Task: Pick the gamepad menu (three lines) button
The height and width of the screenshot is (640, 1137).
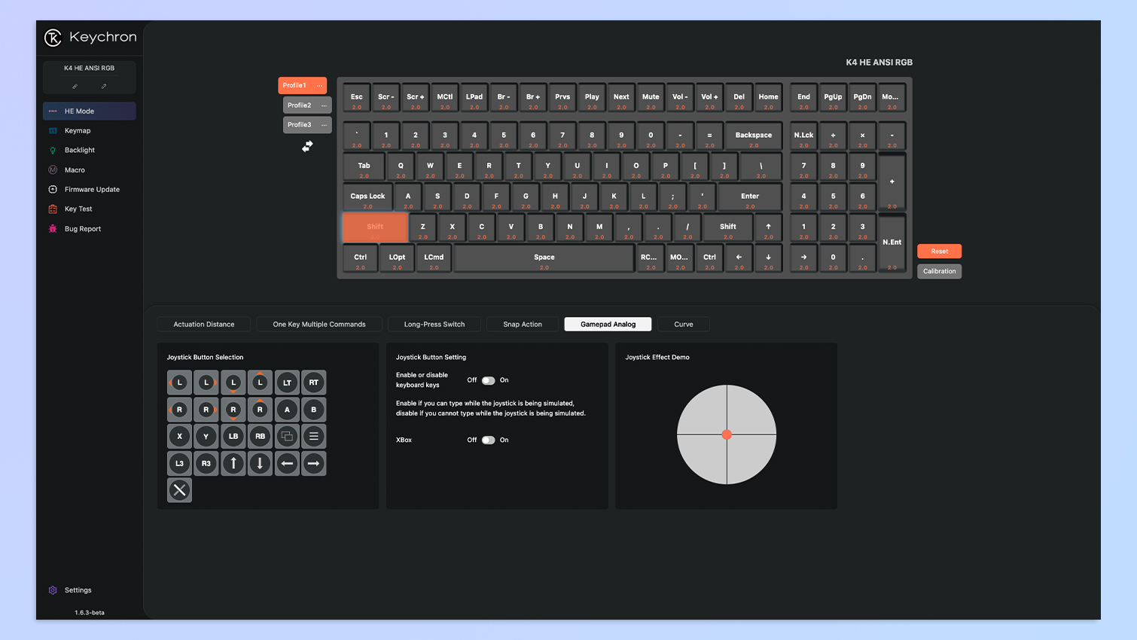Action: tap(314, 437)
